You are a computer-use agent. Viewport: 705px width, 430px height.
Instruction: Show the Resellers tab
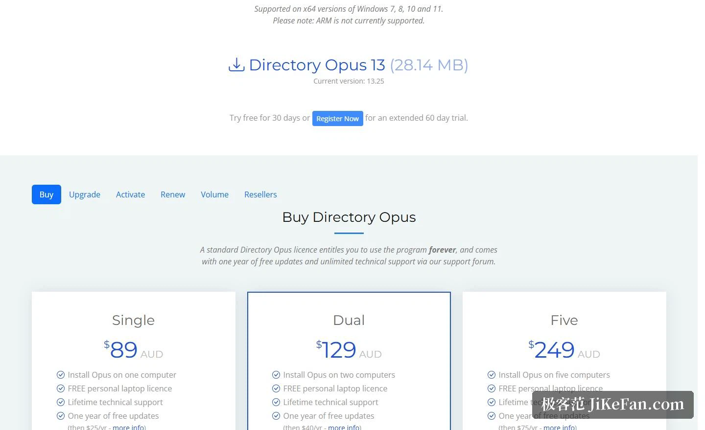[260, 194]
